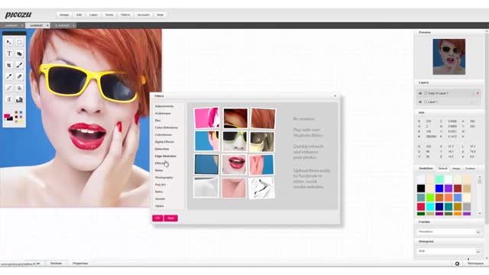Screen dimensions: 489x275
Task: Hide the Copy of Layer 1 layer
Action: [x=420, y=93]
